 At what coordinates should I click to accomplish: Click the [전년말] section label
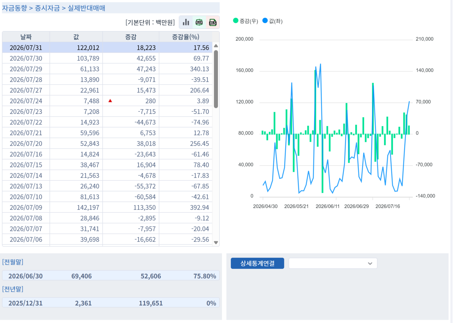[13, 289]
